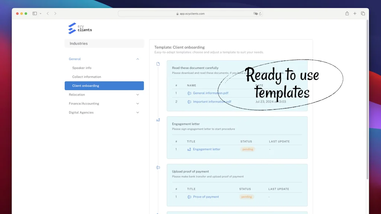Collapse the General industry section

138,59
